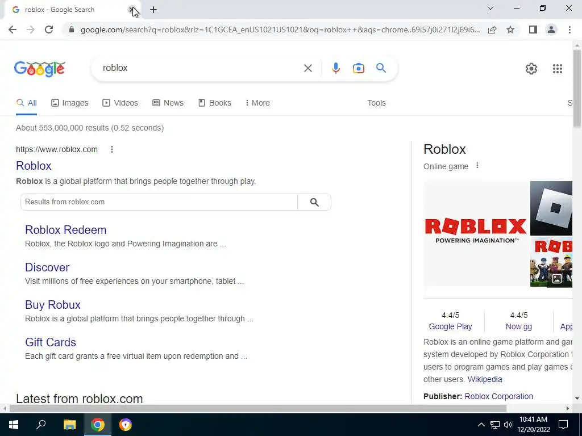Select the All results tab
Screen dimensions: 582x436
click(26, 103)
